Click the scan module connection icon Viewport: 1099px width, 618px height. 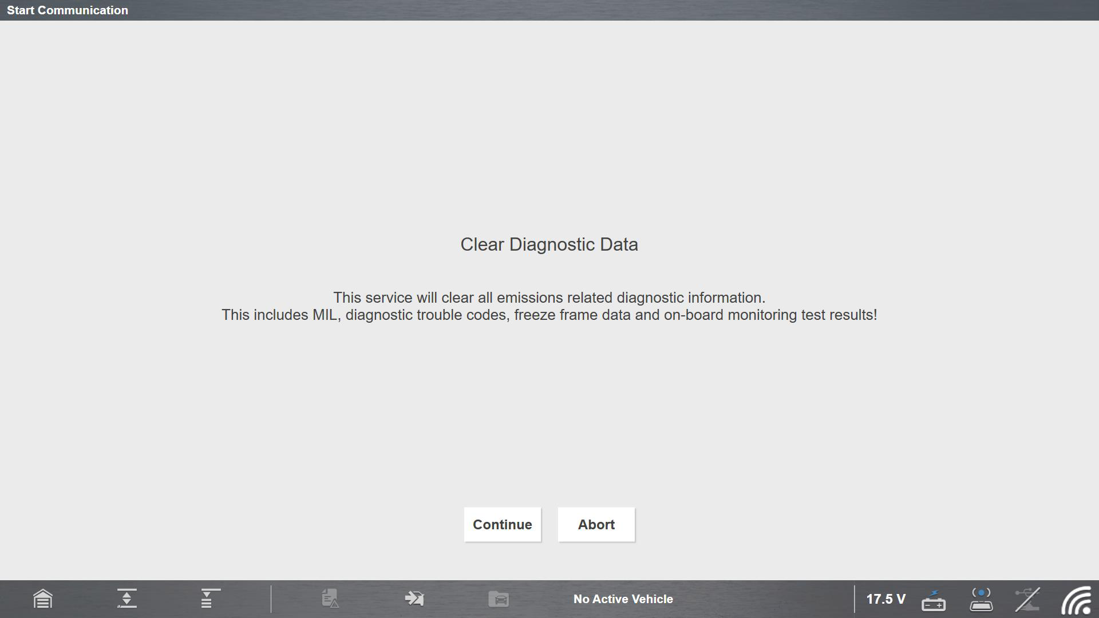pos(981,599)
